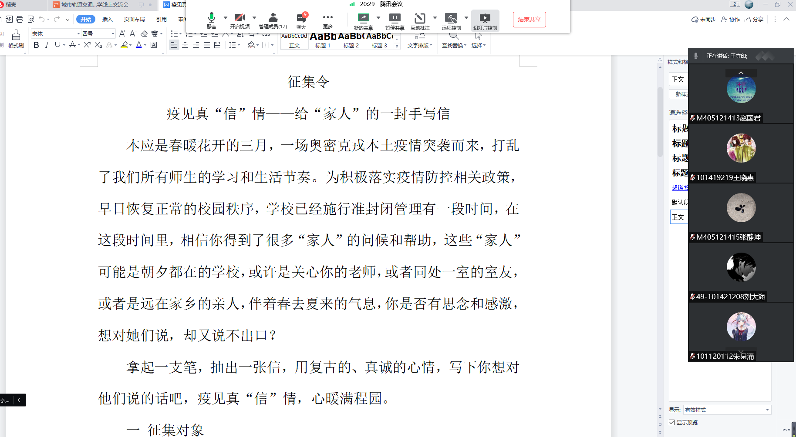796x437 pixels.
Task: Switch to the 插入 ribbon tab
Action: click(107, 19)
